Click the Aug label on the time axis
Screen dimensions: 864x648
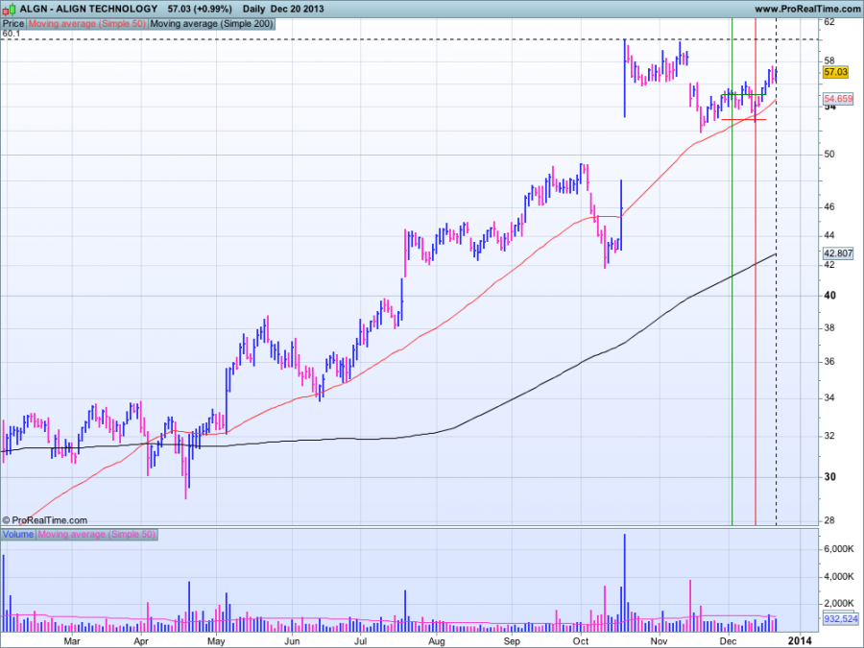437,641
